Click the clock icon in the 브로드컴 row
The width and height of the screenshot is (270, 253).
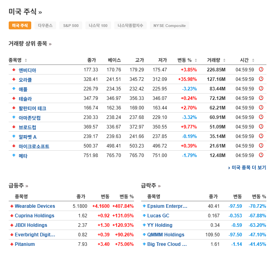coord(261,126)
